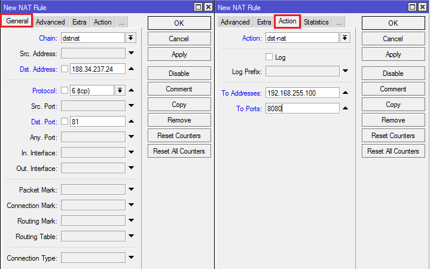Viewport: 430px width, 269px height.
Task: Click the To Ports input field
Action: coord(302,109)
